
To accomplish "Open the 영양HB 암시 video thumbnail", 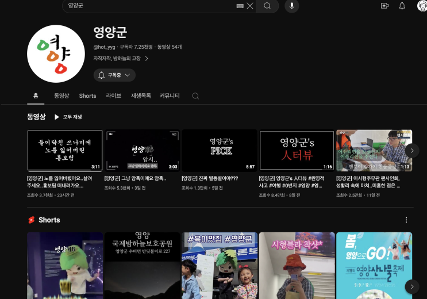I will coord(142,151).
